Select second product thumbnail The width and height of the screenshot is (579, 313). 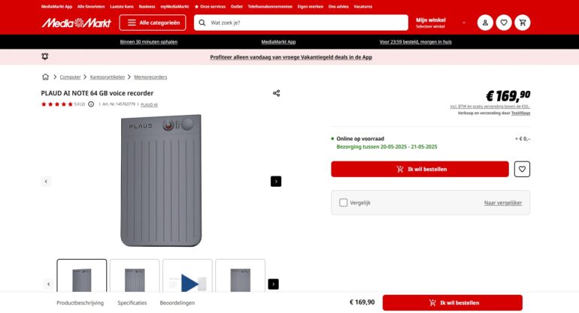(x=135, y=276)
